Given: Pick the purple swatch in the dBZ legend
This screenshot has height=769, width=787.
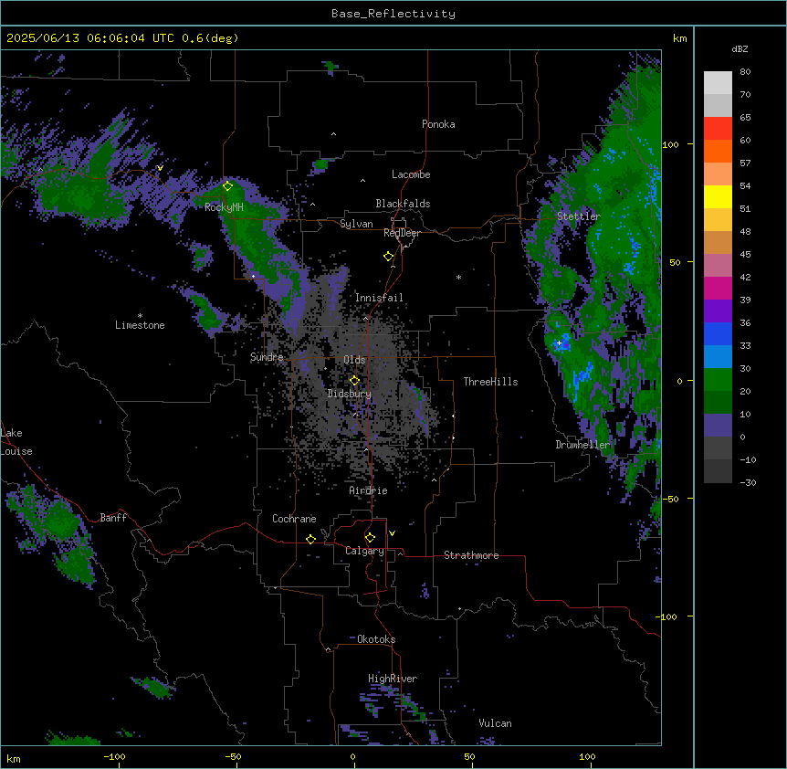Looking at the screenshot, I should [718, 311].
